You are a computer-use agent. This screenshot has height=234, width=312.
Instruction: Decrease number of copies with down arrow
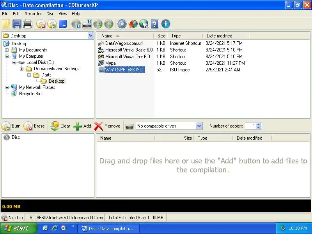click(259, 128)
